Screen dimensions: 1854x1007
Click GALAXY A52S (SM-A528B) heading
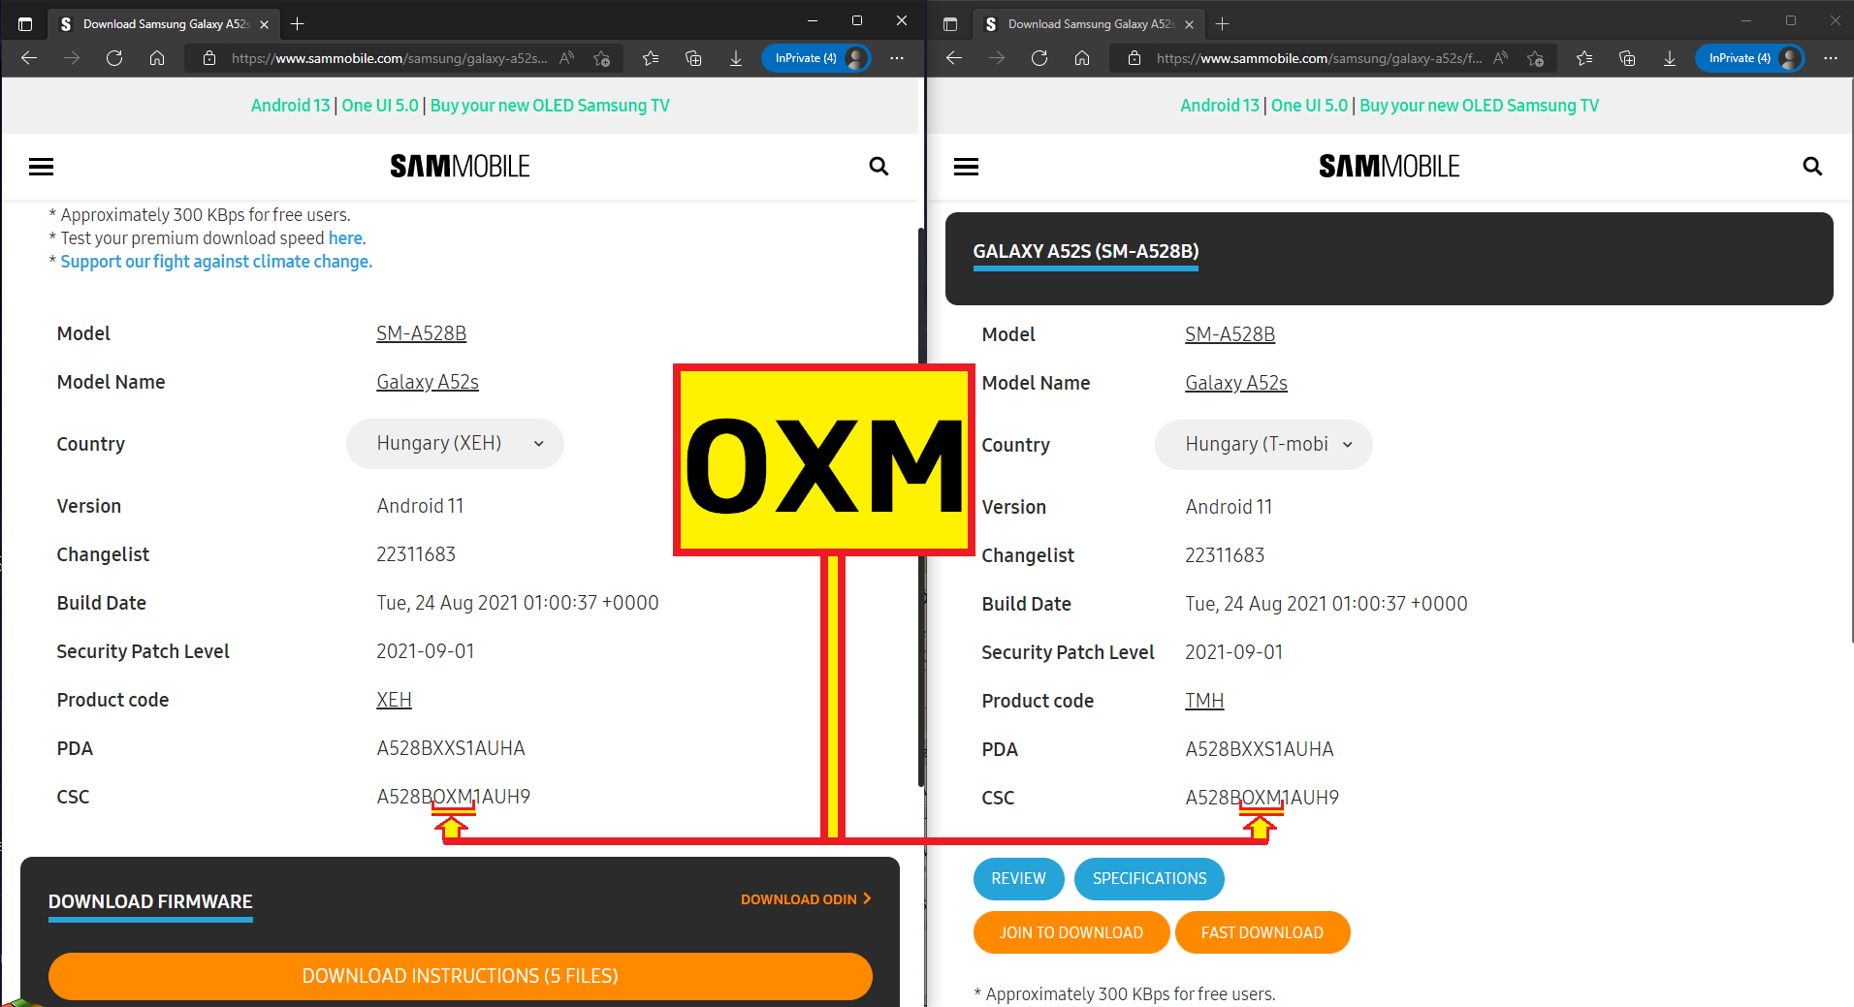tap(1086, 251)
